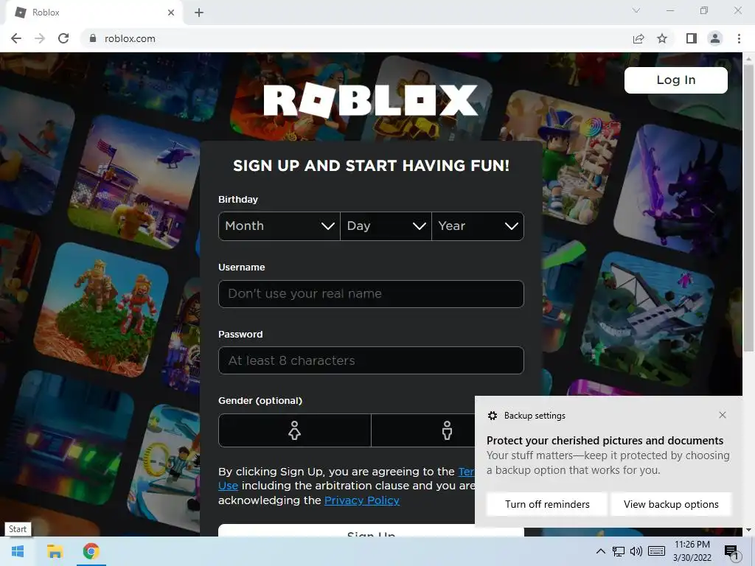The image size is (755, 566).
Task: Click the volume speaker tray icon
Action: coord(636,551)
